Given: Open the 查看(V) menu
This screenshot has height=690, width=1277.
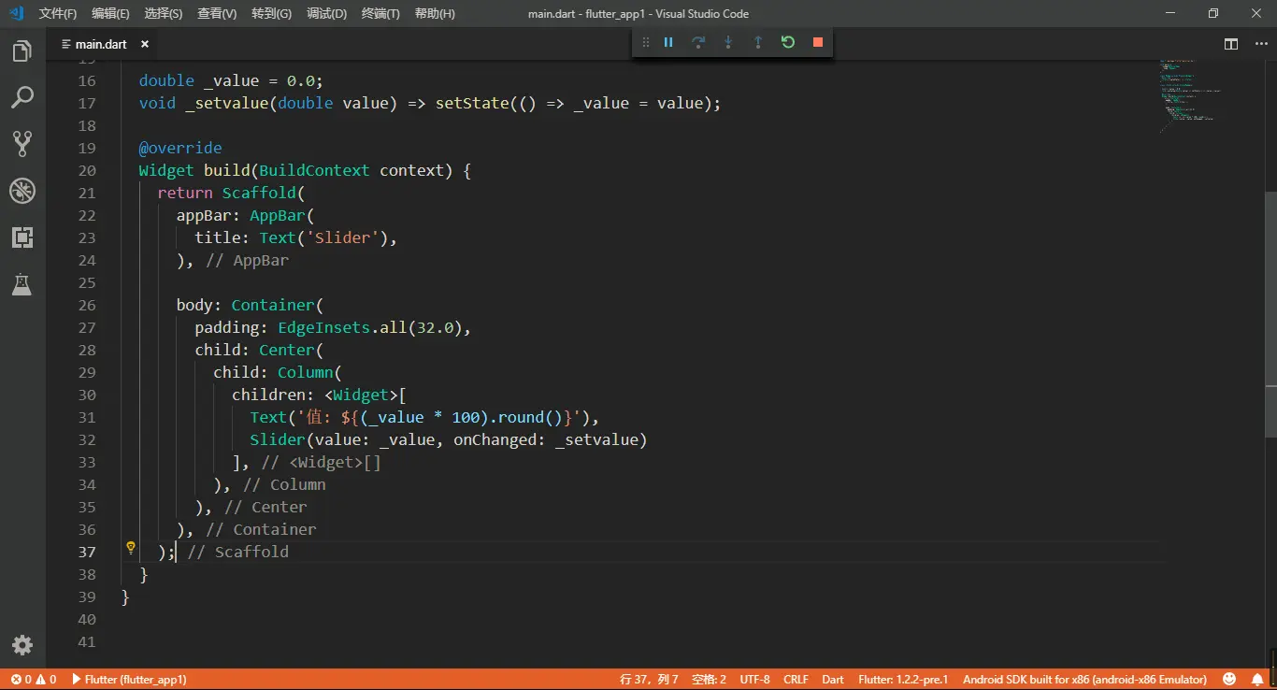Looking at the screenshot, I should (217, 14).
